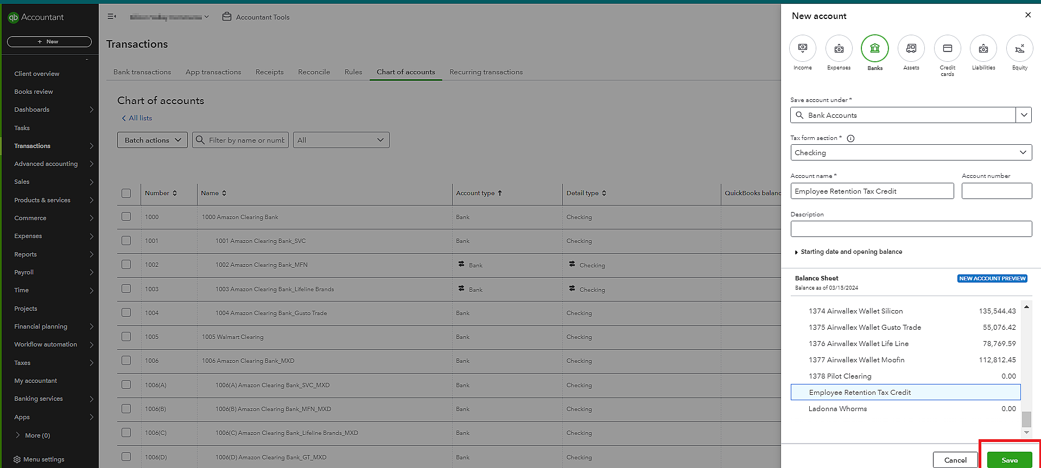Click the Account number input field
Screen dimensions: 1041x468
point(996,191)
